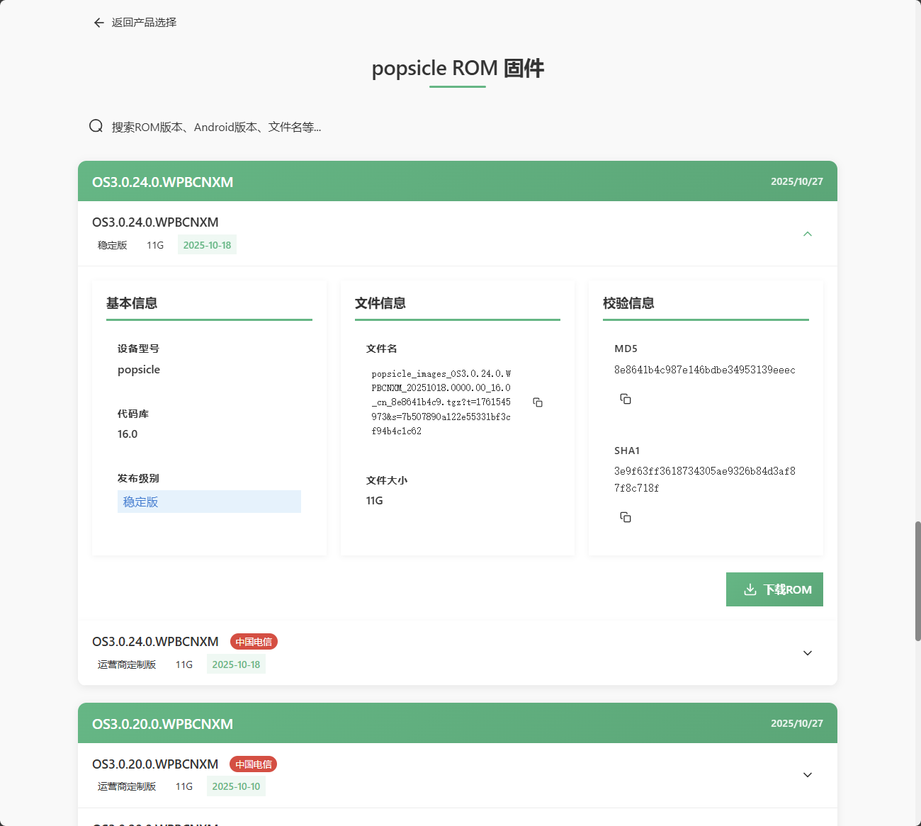
Task: Copy the SHA1 checksum value
Action: pos(625,516)
